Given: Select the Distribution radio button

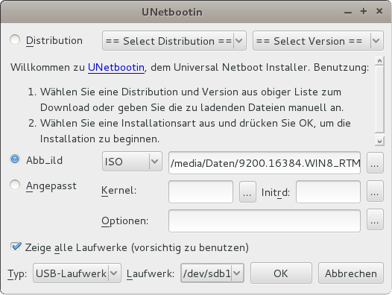Looking at the screenshot, I should pos(15,39).
